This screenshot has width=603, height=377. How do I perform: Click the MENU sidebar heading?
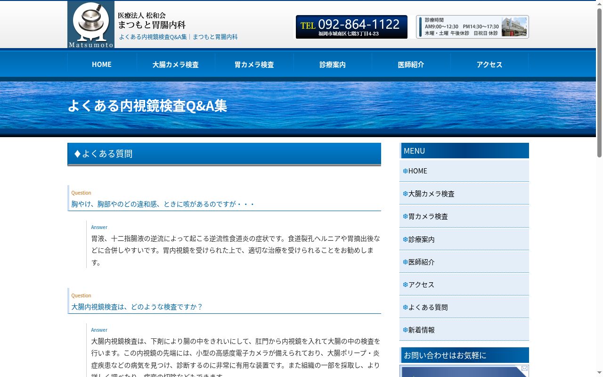pyautogui.click(x=464, y=151)
